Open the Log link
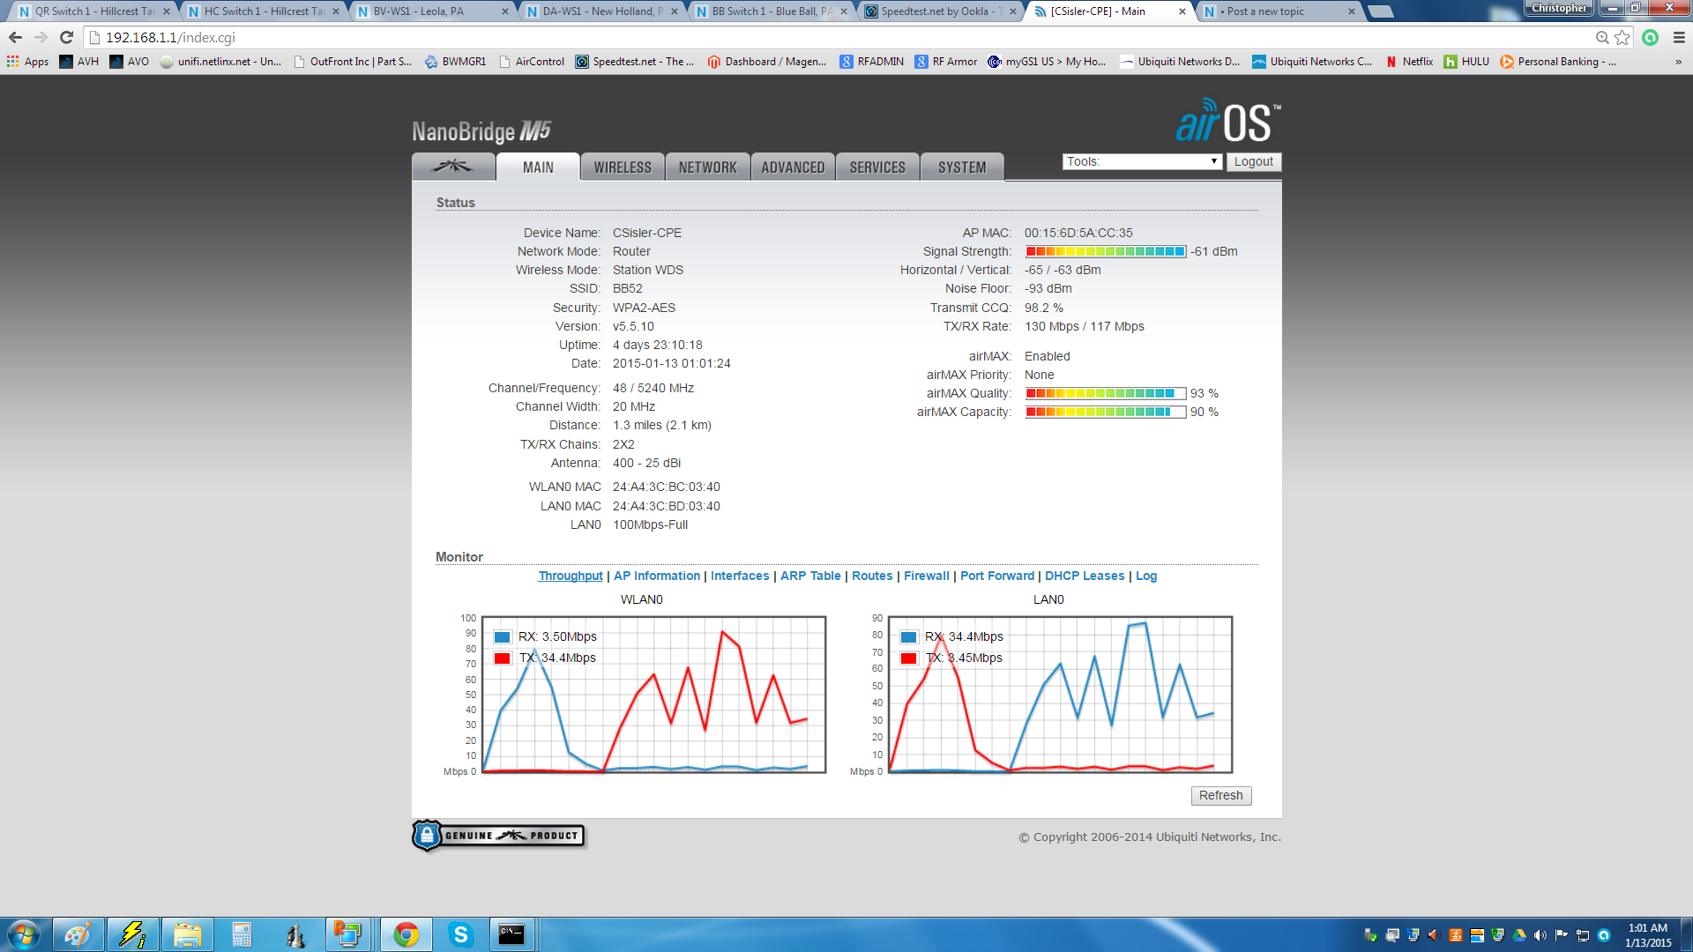Viewport: 1693px width, 952px height. point(1146,576)
